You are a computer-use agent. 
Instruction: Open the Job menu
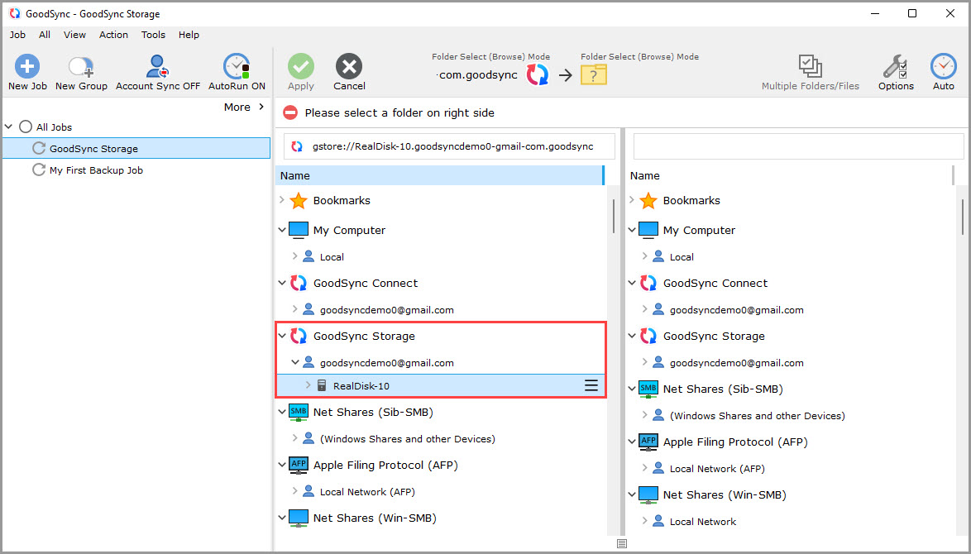coord(17,35)
